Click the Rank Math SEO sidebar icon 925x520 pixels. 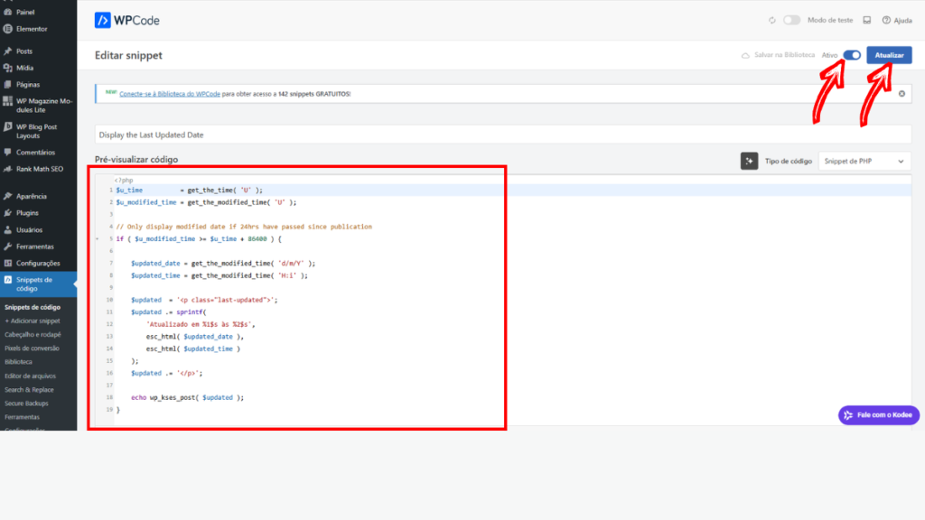click(x=7, y=169)
